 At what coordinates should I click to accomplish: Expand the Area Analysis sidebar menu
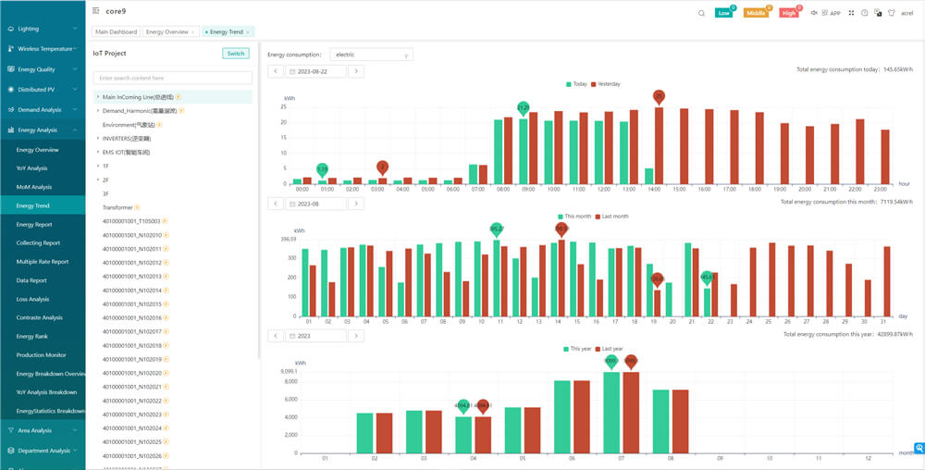tap(43, 430)
